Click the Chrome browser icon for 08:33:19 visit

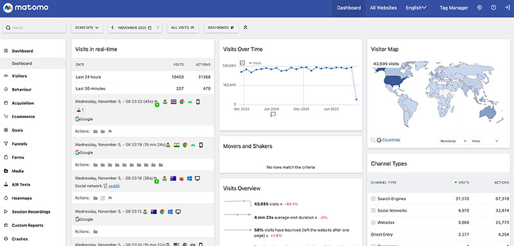[185, 145]
